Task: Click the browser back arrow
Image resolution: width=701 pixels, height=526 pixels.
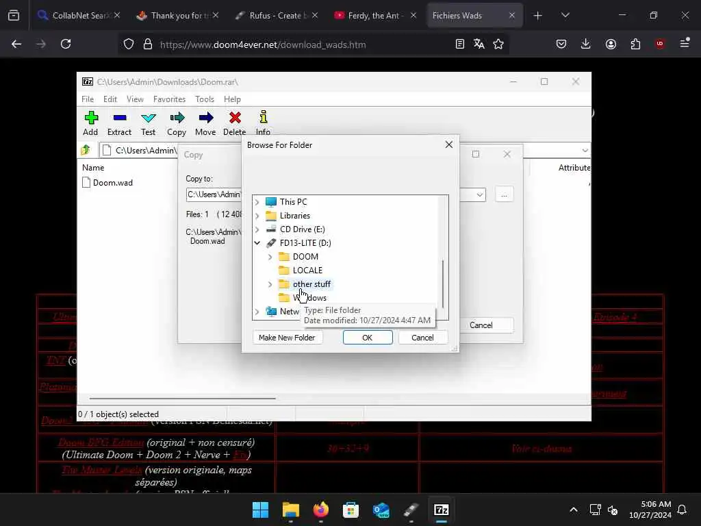Action: (x=16, y=44)
